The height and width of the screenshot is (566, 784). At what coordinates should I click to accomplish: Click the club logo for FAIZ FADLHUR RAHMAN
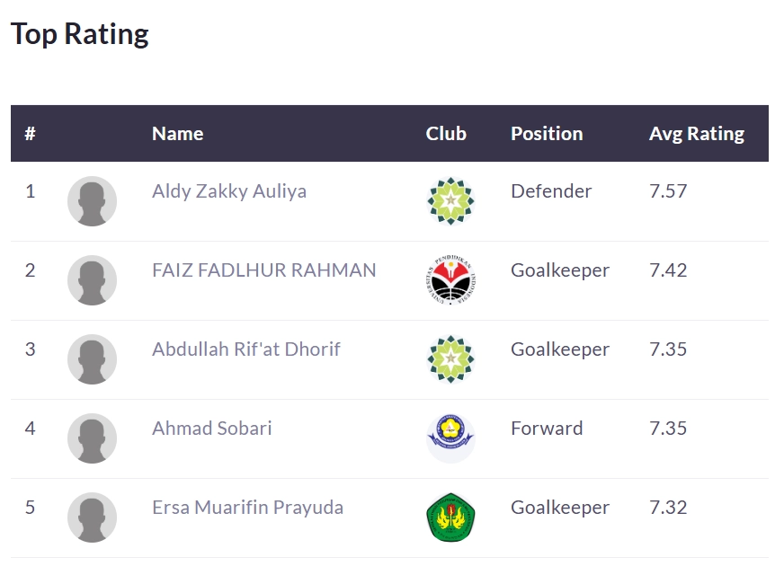pos(450,280)
